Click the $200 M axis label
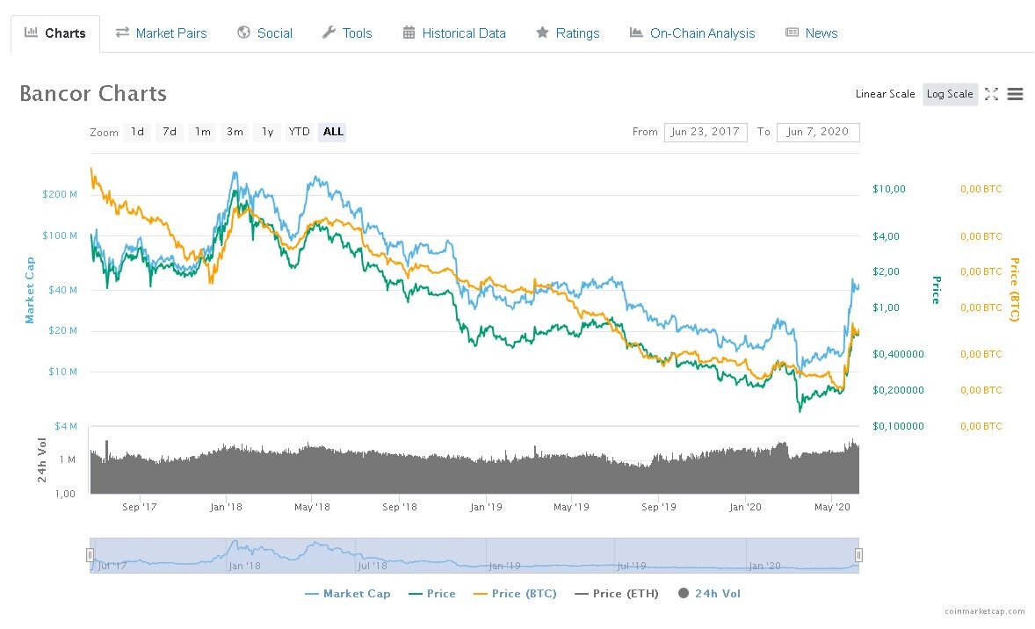 coord(60,194)
